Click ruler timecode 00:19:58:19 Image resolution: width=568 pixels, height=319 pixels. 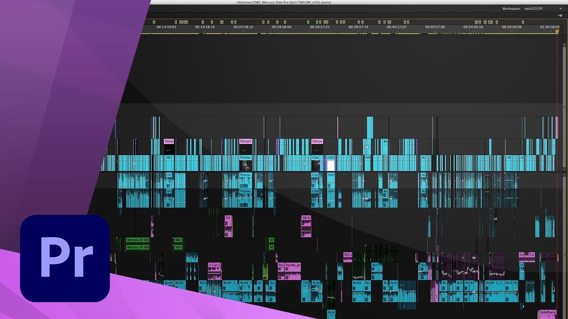(x=205, y=27)
